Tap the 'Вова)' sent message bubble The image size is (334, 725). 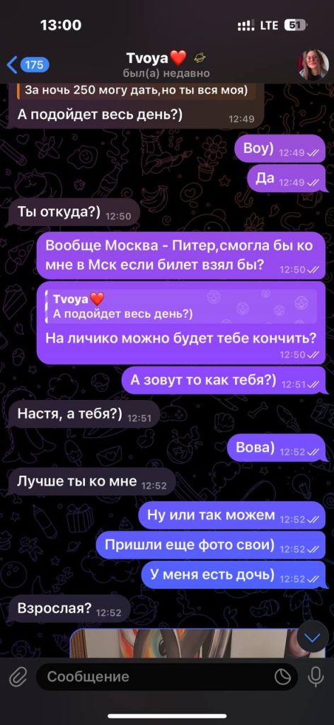click(x=277, y=448)
